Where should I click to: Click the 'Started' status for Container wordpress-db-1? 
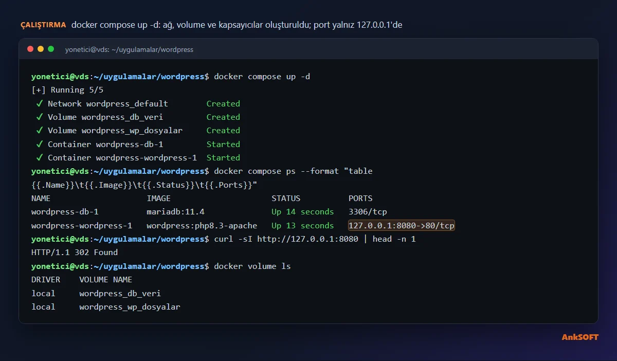223,144
